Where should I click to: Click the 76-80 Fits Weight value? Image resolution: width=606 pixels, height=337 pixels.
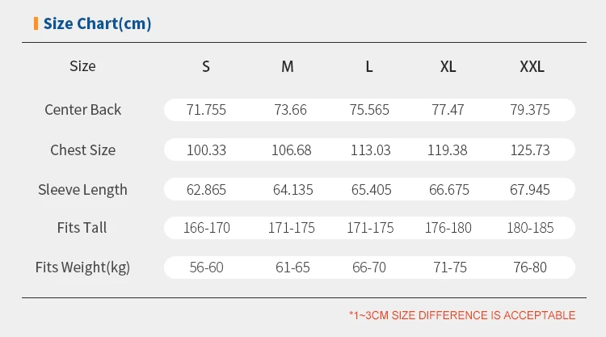point(532,267)
